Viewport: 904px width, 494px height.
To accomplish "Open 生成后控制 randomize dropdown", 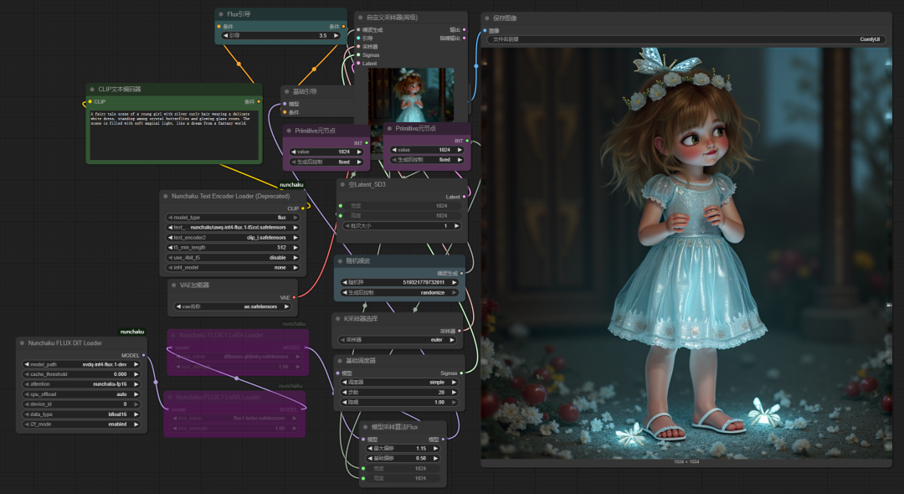I will [x=400, y=292].
